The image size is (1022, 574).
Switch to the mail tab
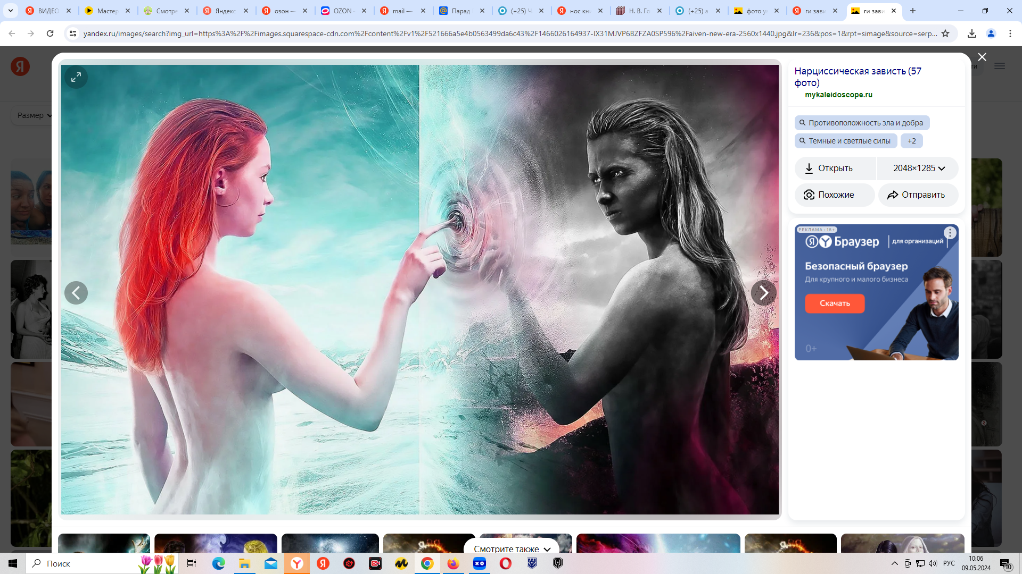(x=403, y=11)
